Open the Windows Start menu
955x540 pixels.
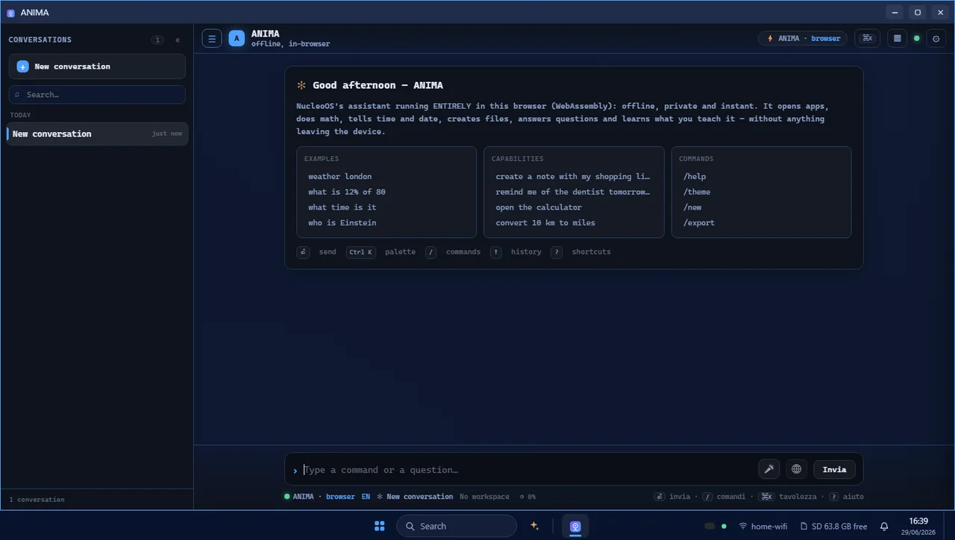tap(379, 526)
